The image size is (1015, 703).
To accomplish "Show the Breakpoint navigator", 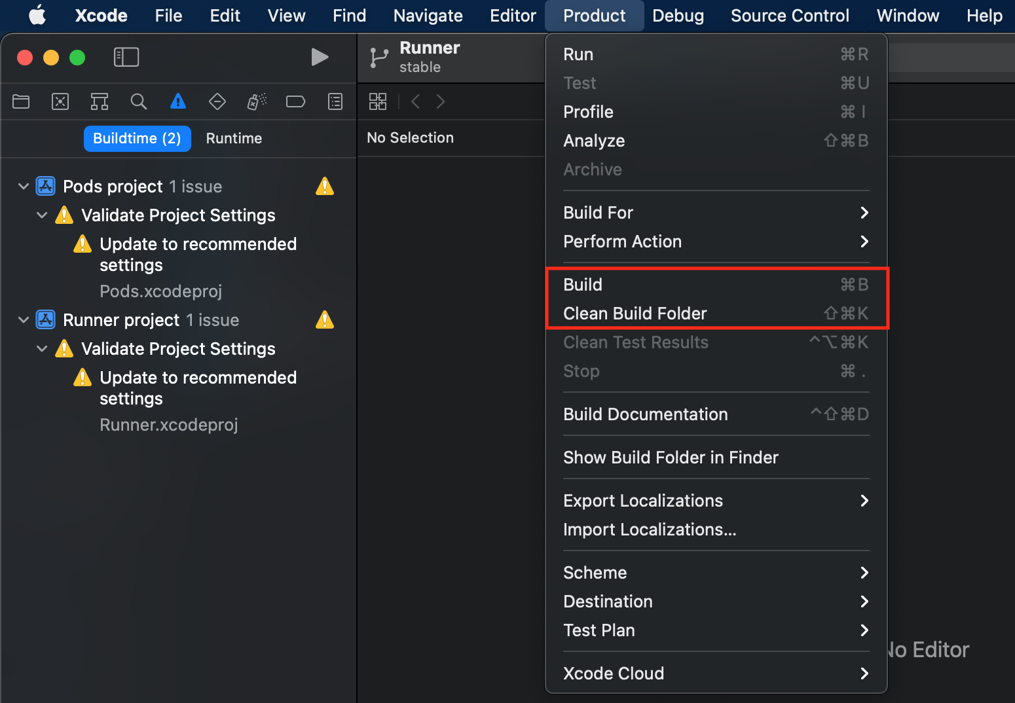I will point(296,101).
